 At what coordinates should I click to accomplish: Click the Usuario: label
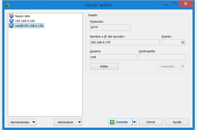coord(95,51)
